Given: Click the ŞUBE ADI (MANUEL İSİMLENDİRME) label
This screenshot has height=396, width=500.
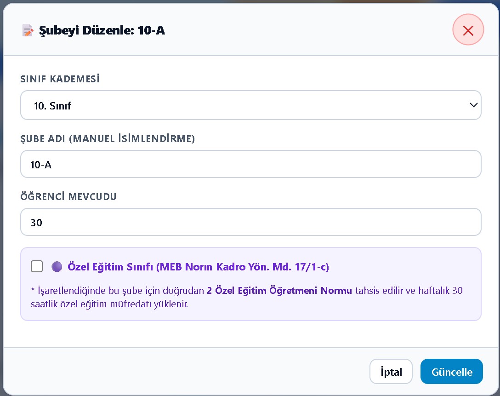Looking at the screenshot, I should [x=108, y=138].
